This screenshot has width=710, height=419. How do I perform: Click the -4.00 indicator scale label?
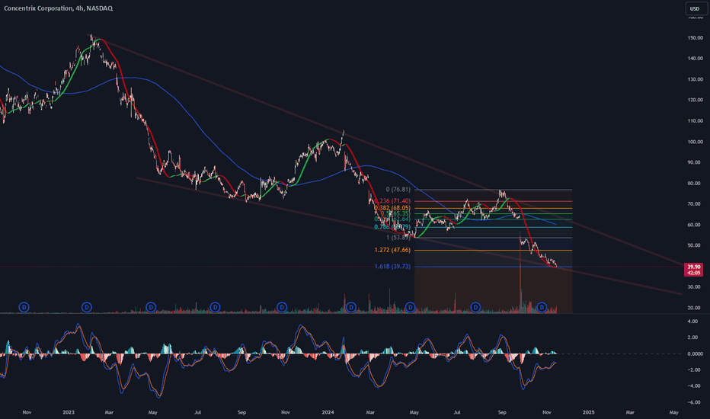[695, 386]
